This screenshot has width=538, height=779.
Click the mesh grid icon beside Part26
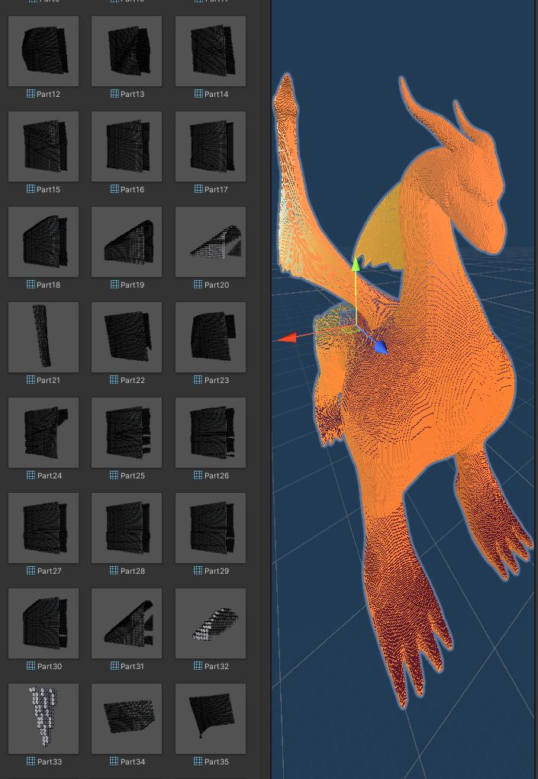pyautogui.click(x=198, y=475)
